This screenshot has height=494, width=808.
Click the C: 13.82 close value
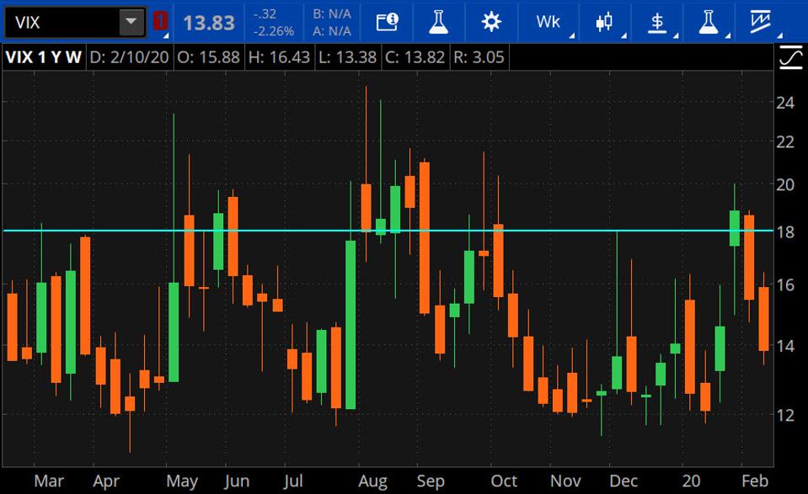415,57
